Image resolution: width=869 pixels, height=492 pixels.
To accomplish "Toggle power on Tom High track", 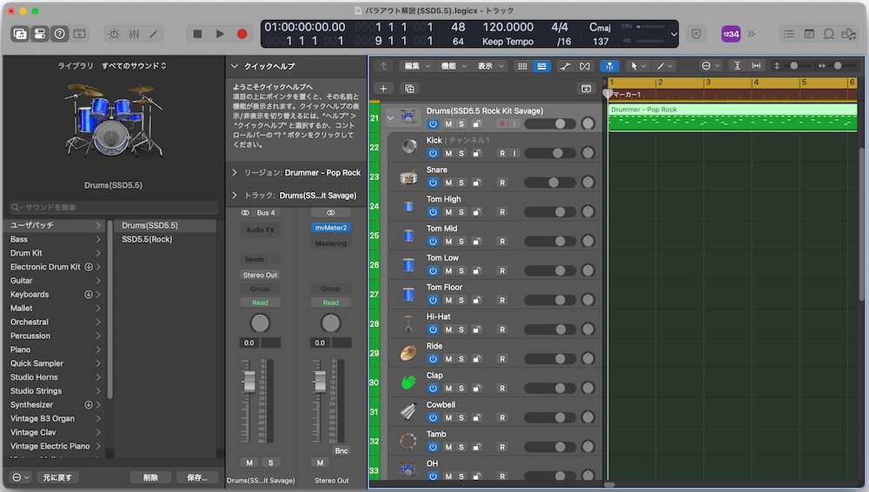I will 433,213.
